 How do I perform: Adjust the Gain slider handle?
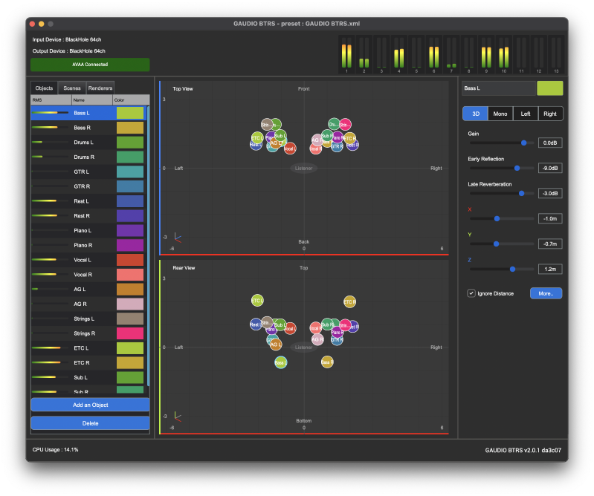tap(523, 143)
